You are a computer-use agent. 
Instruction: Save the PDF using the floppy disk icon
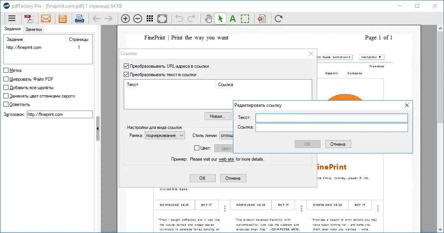click(x=62, y=18)
